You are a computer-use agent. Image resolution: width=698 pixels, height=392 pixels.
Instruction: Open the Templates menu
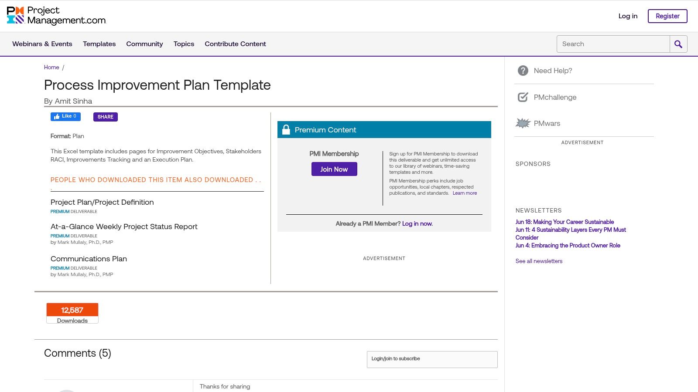point(99,44)
